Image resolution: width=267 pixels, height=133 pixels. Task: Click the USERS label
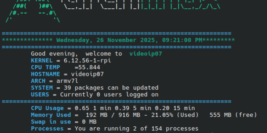[40, 94]
